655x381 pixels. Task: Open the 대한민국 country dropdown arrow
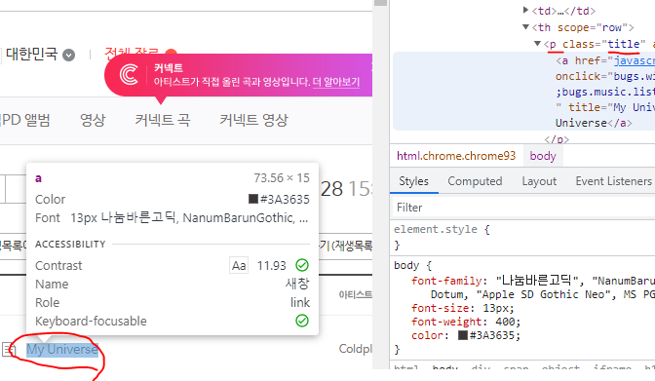(x=68, y=55)
